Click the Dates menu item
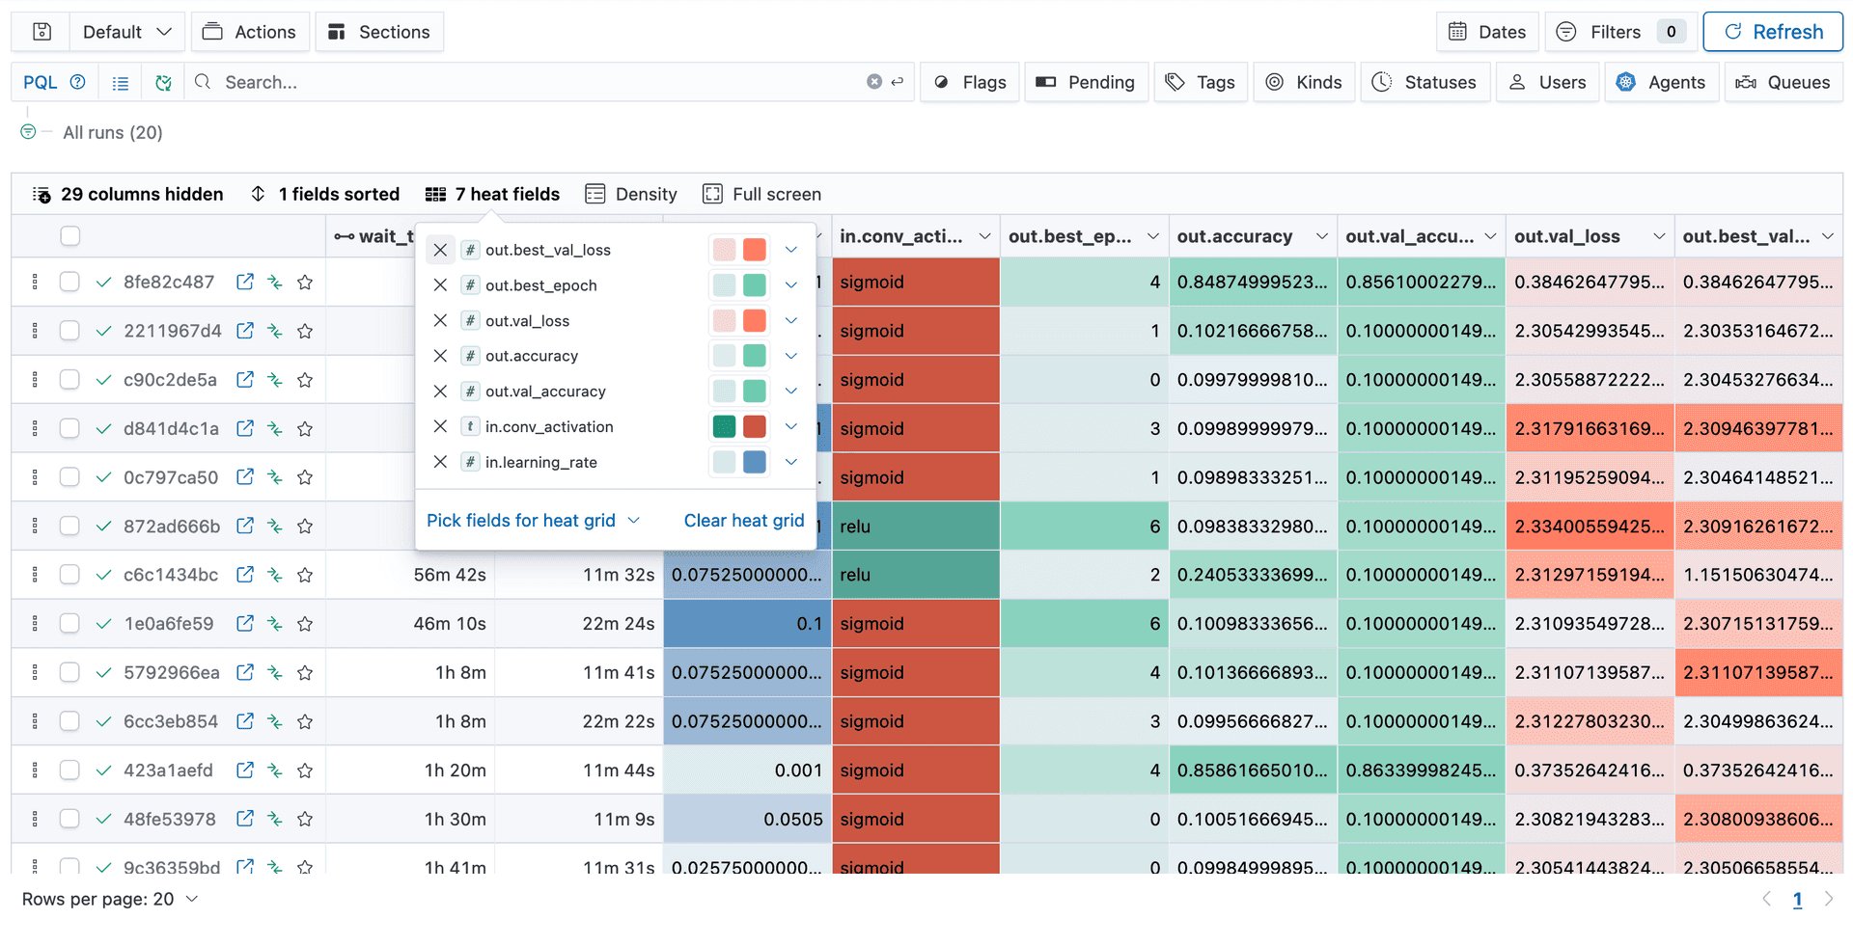 1487,31
